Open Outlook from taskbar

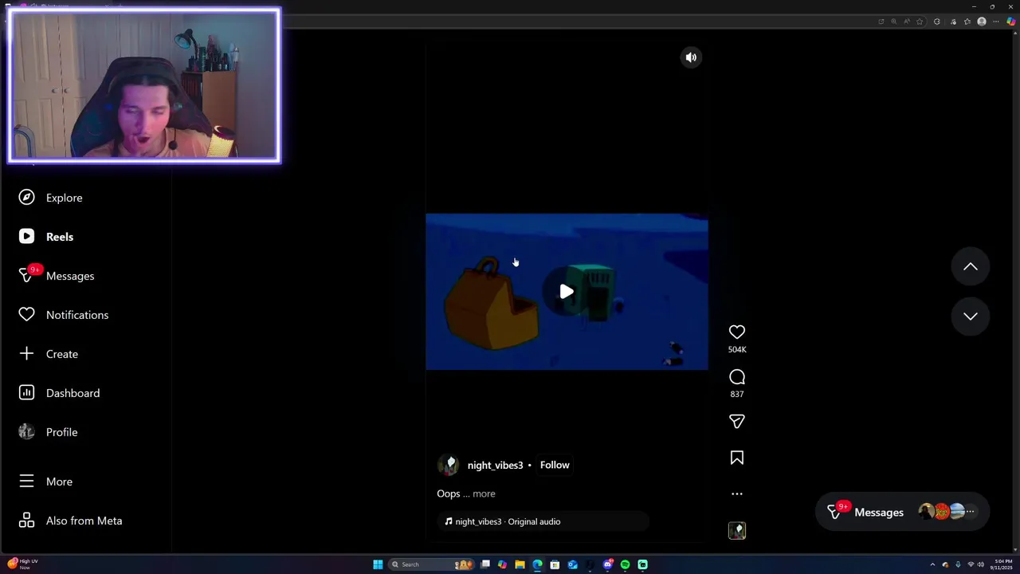point(572,564)
